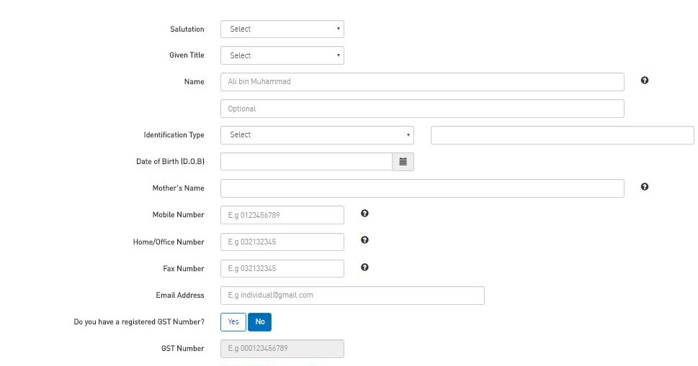The width and height of the screenshot is (698, 366).
Task: Click the Mother's Name input field
Action: tap(422, 188)
